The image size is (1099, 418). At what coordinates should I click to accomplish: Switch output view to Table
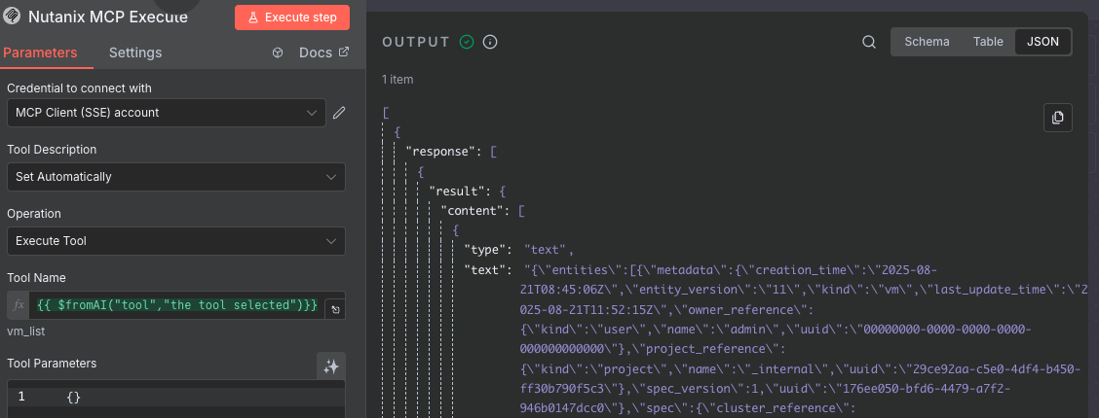tap(988, 42)
